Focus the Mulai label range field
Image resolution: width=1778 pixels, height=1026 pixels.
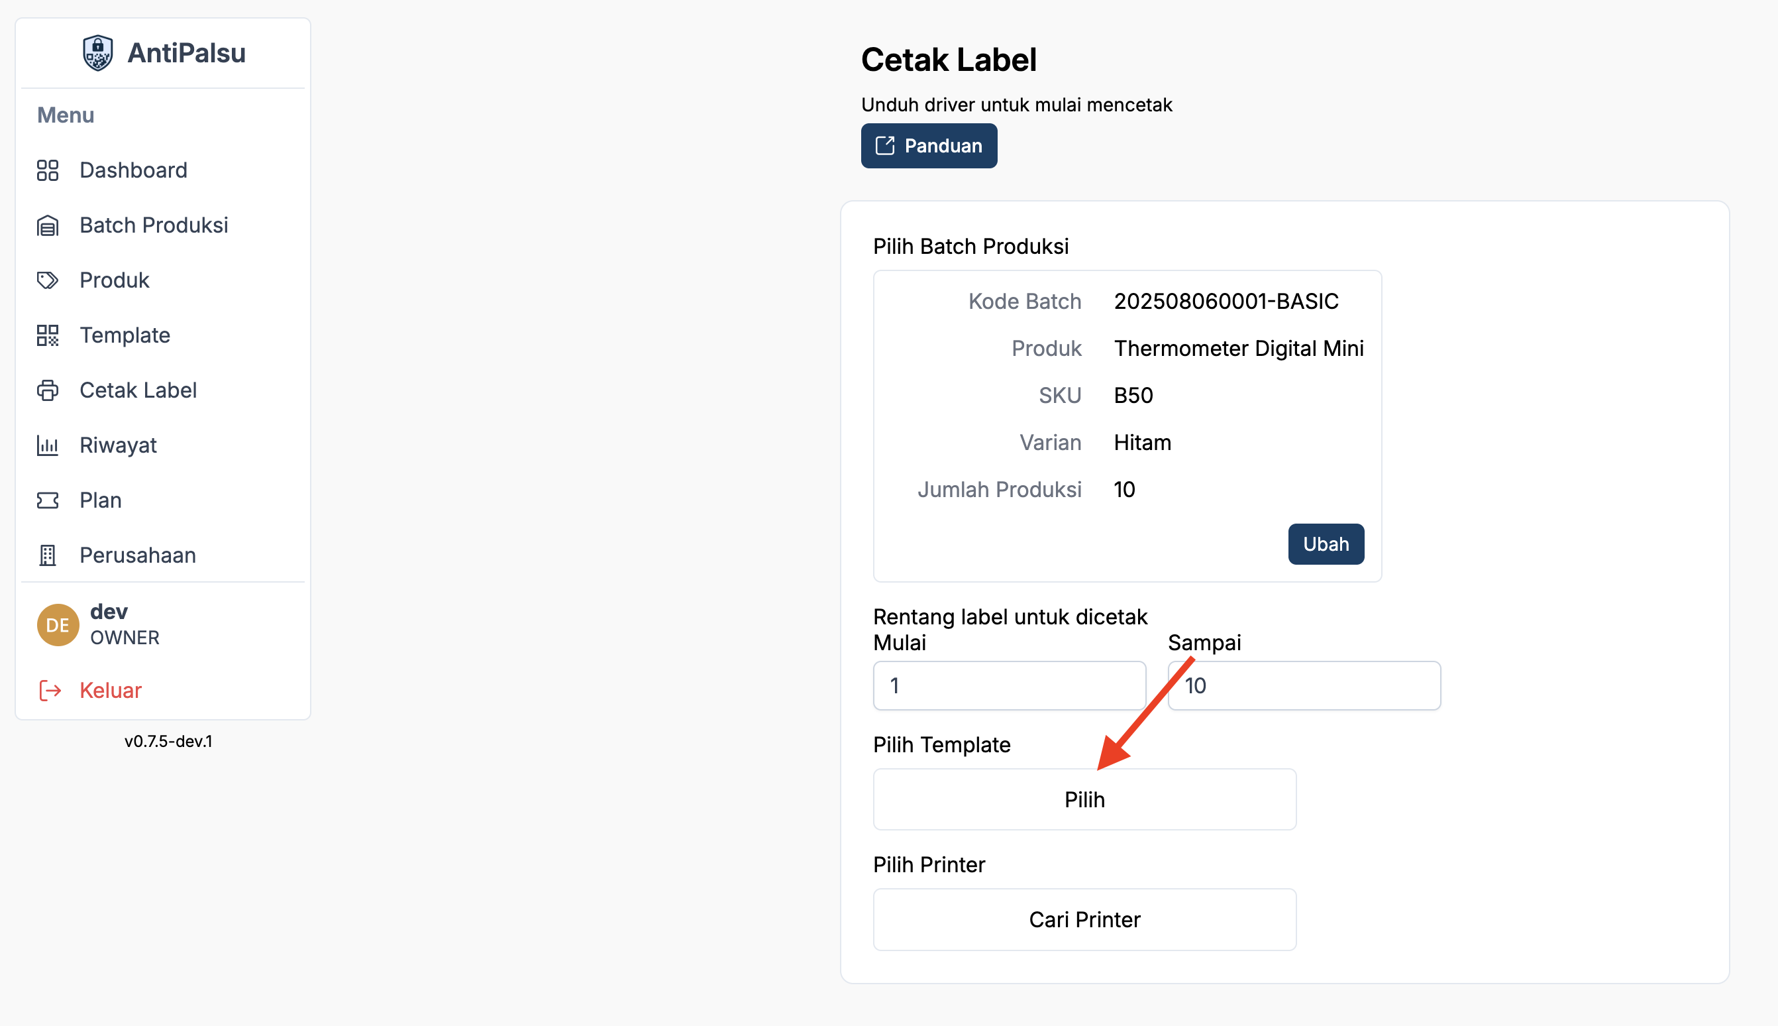pos(1008,685)
